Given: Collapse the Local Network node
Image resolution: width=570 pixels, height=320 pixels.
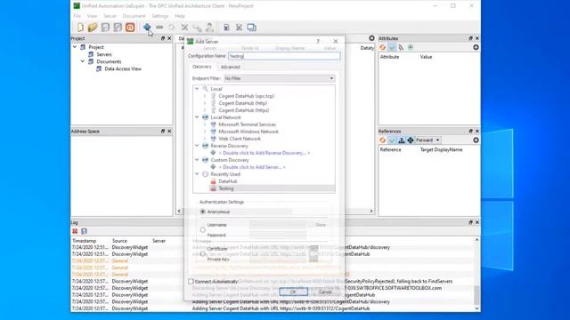Looking at the screenshot, I should tap(197, 117).
